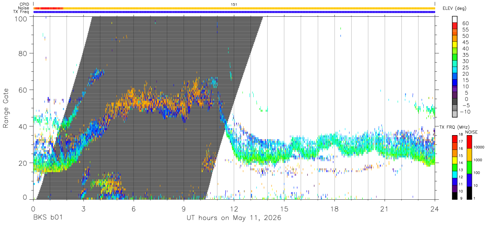
Task: Click the "Range Gate" y-axis title
Action: 6,108
